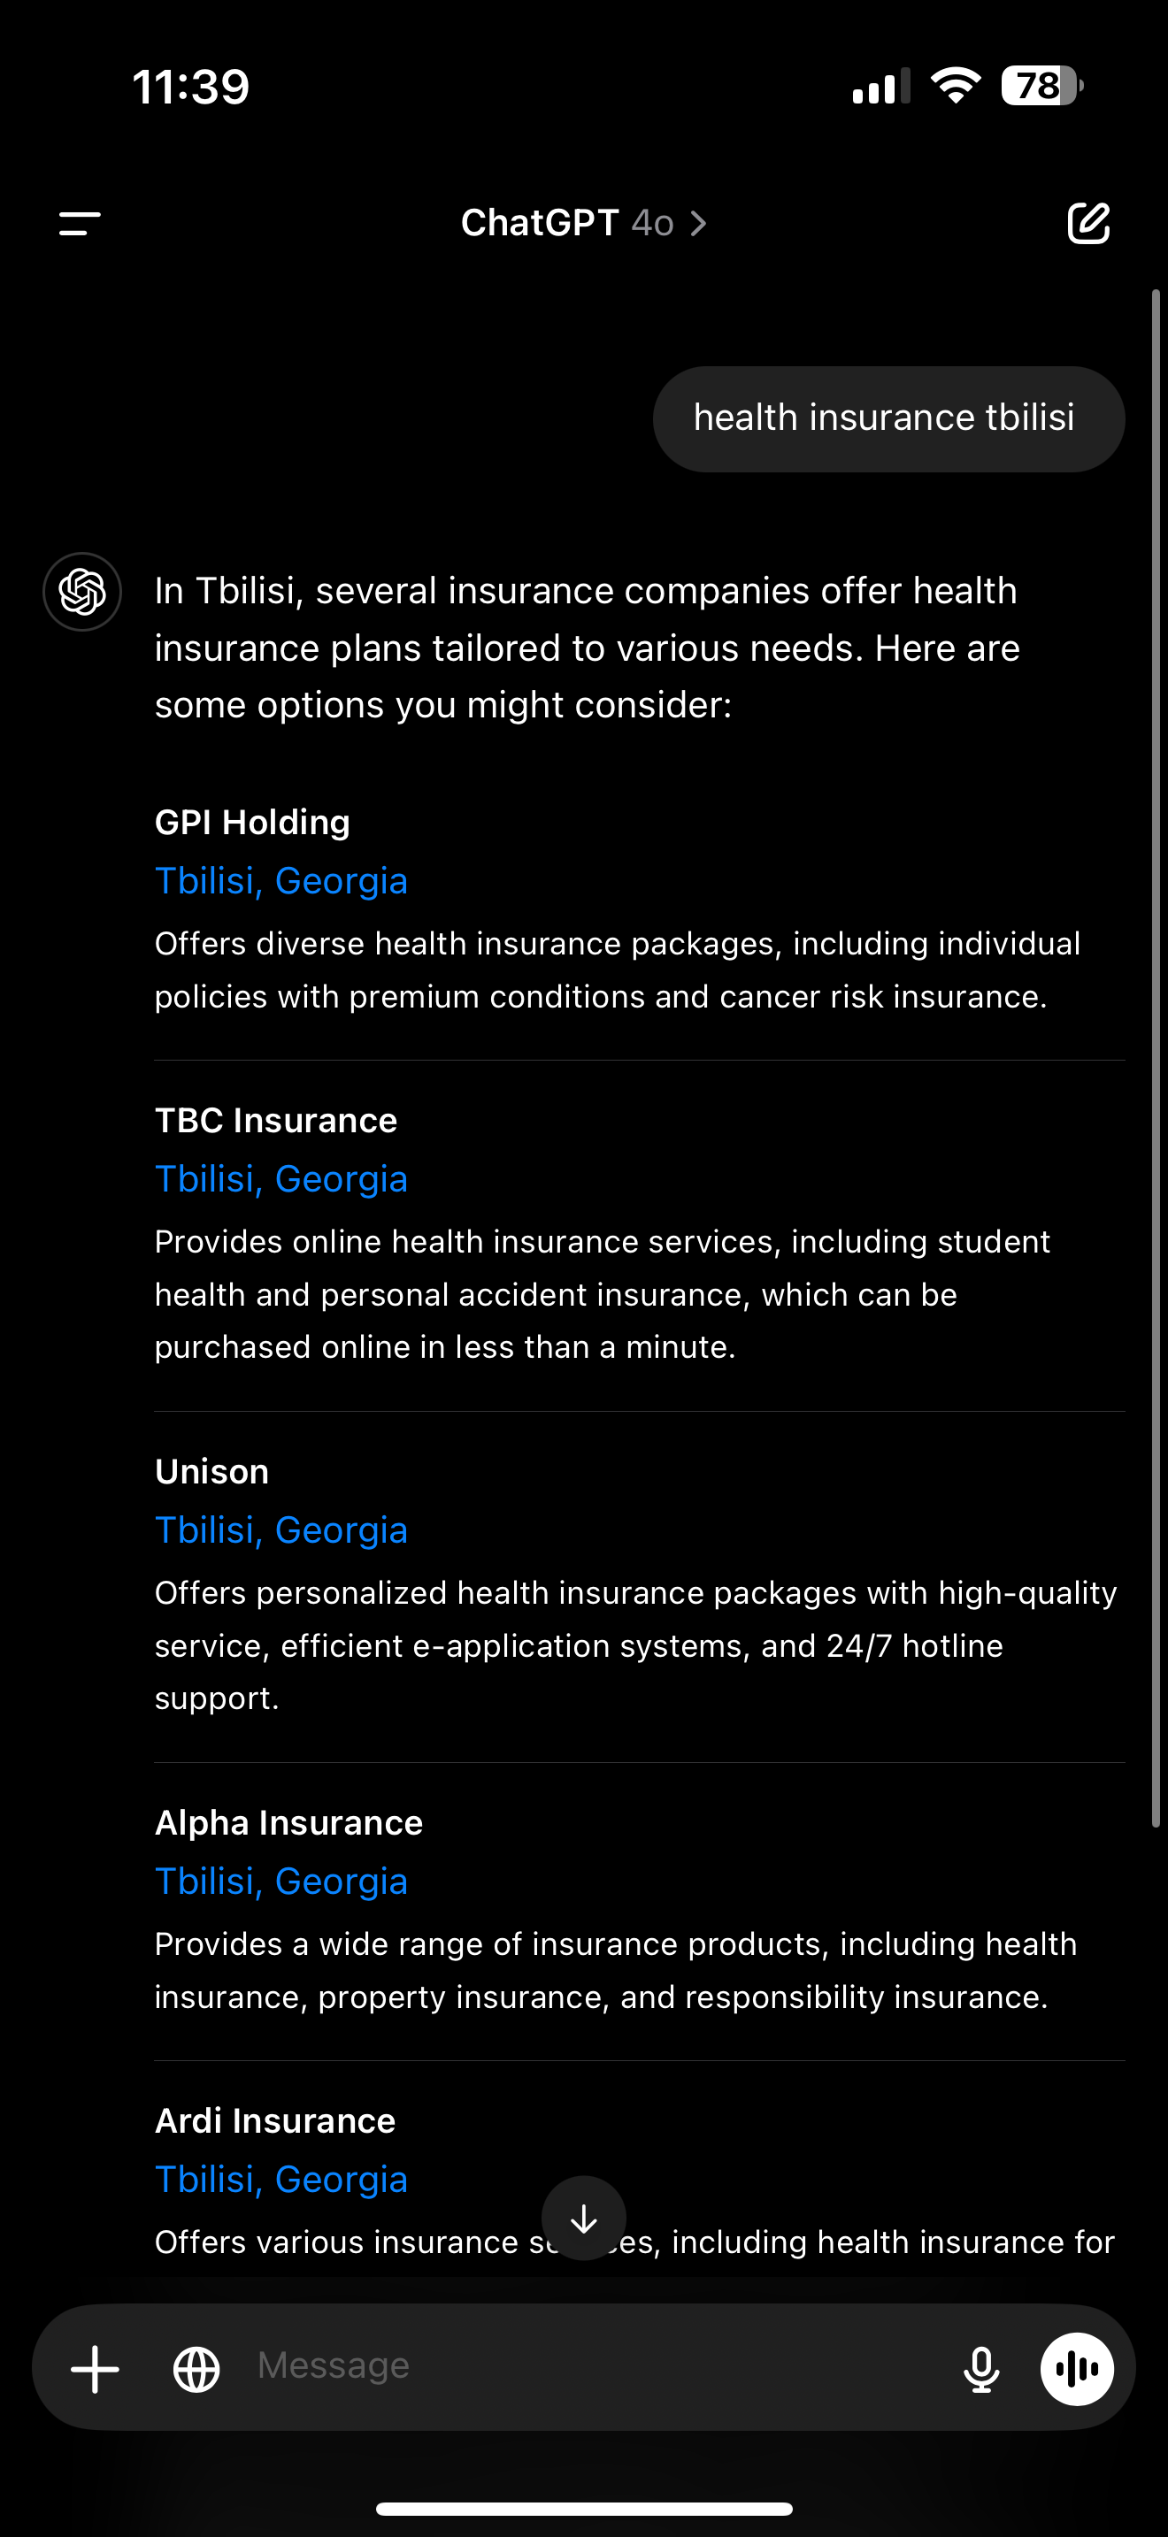Image resolution: width=1168 pixels, height=2537 pixels.
Task: Toggle the globe web search icon
Action: click(197, 2369)
